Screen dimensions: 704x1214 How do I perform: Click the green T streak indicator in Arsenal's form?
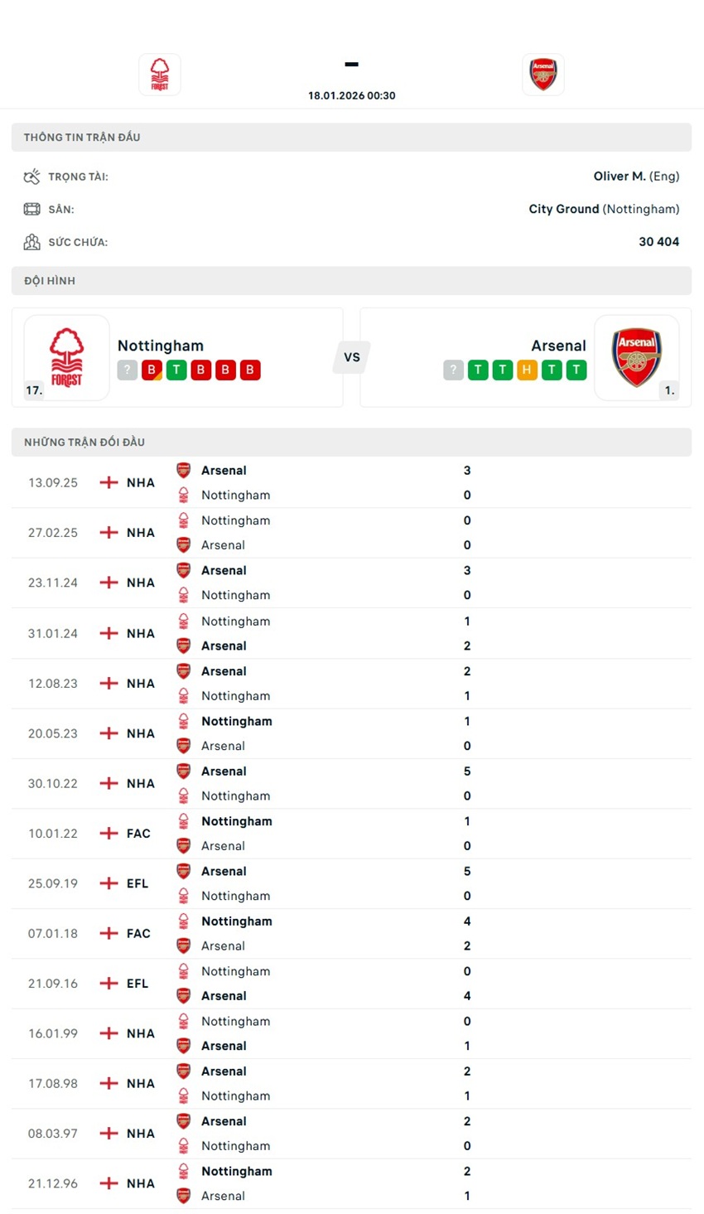coord(477,370)
